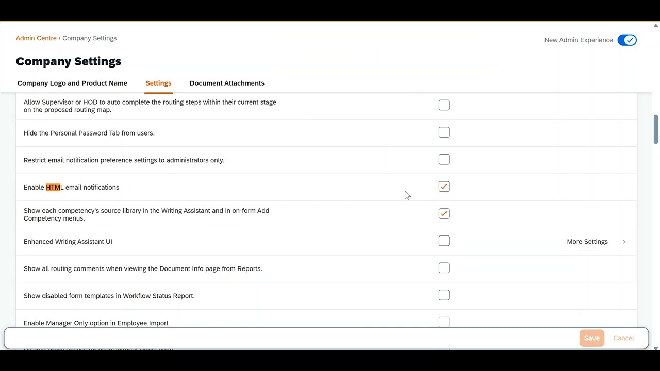Image resolution: width=660 pixels, height=371 pixels.
Task: Tick Show all routing comments checkbox
Action: click(x=444, y=268)
